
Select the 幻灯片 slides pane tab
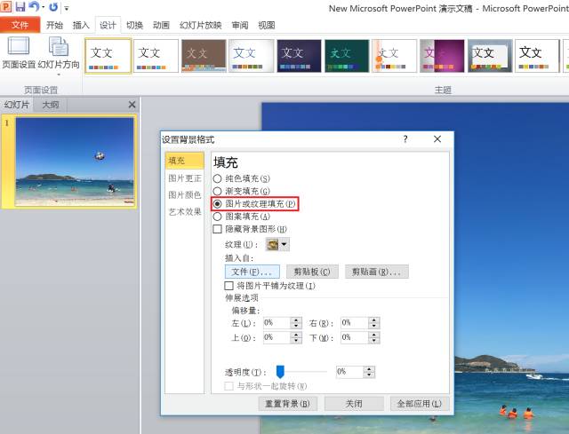pos(17,105)
